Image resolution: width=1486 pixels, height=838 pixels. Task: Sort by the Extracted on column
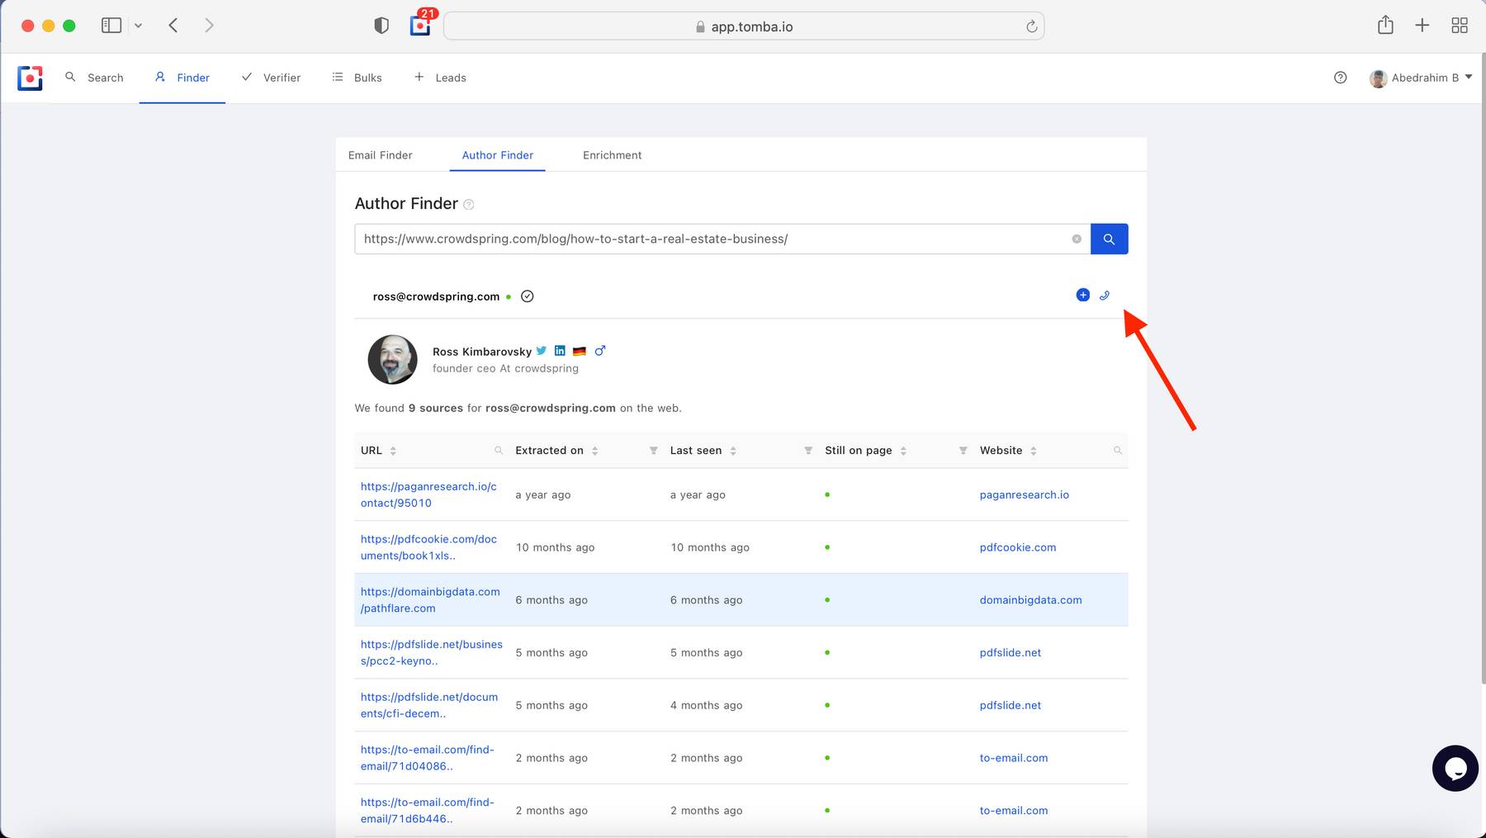[x=594, y=451]
